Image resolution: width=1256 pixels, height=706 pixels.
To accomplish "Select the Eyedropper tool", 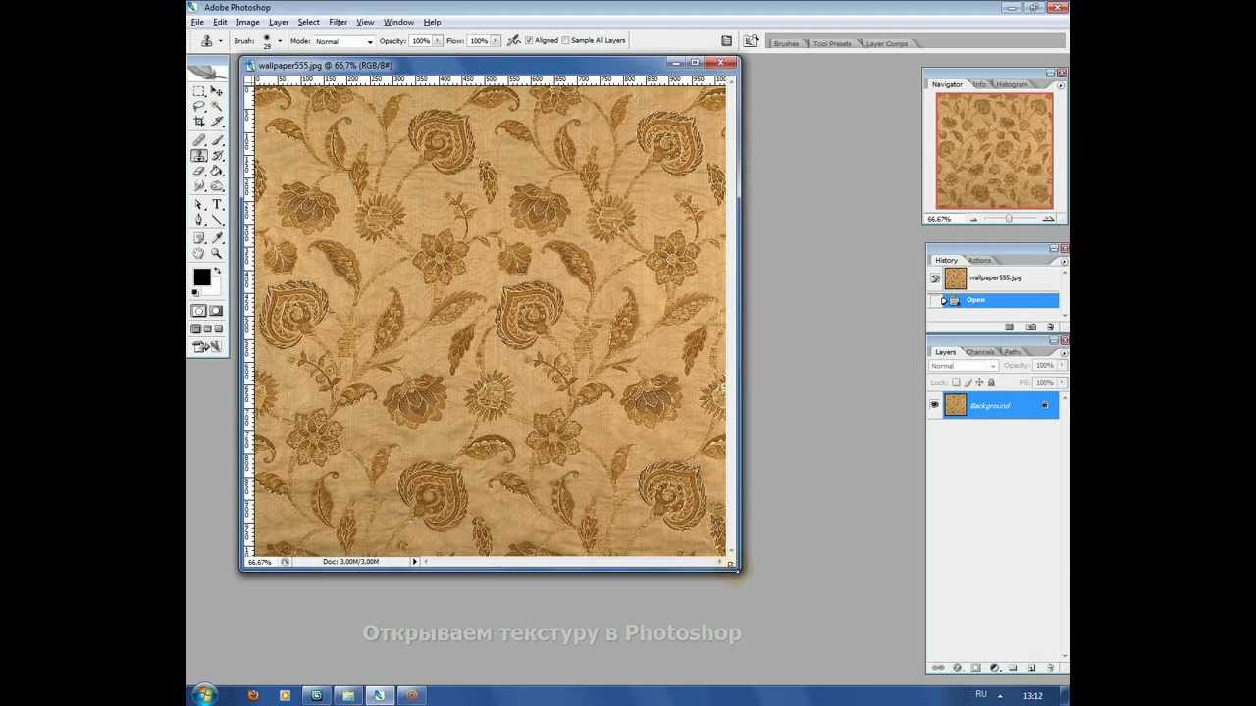I will (217, 238).
